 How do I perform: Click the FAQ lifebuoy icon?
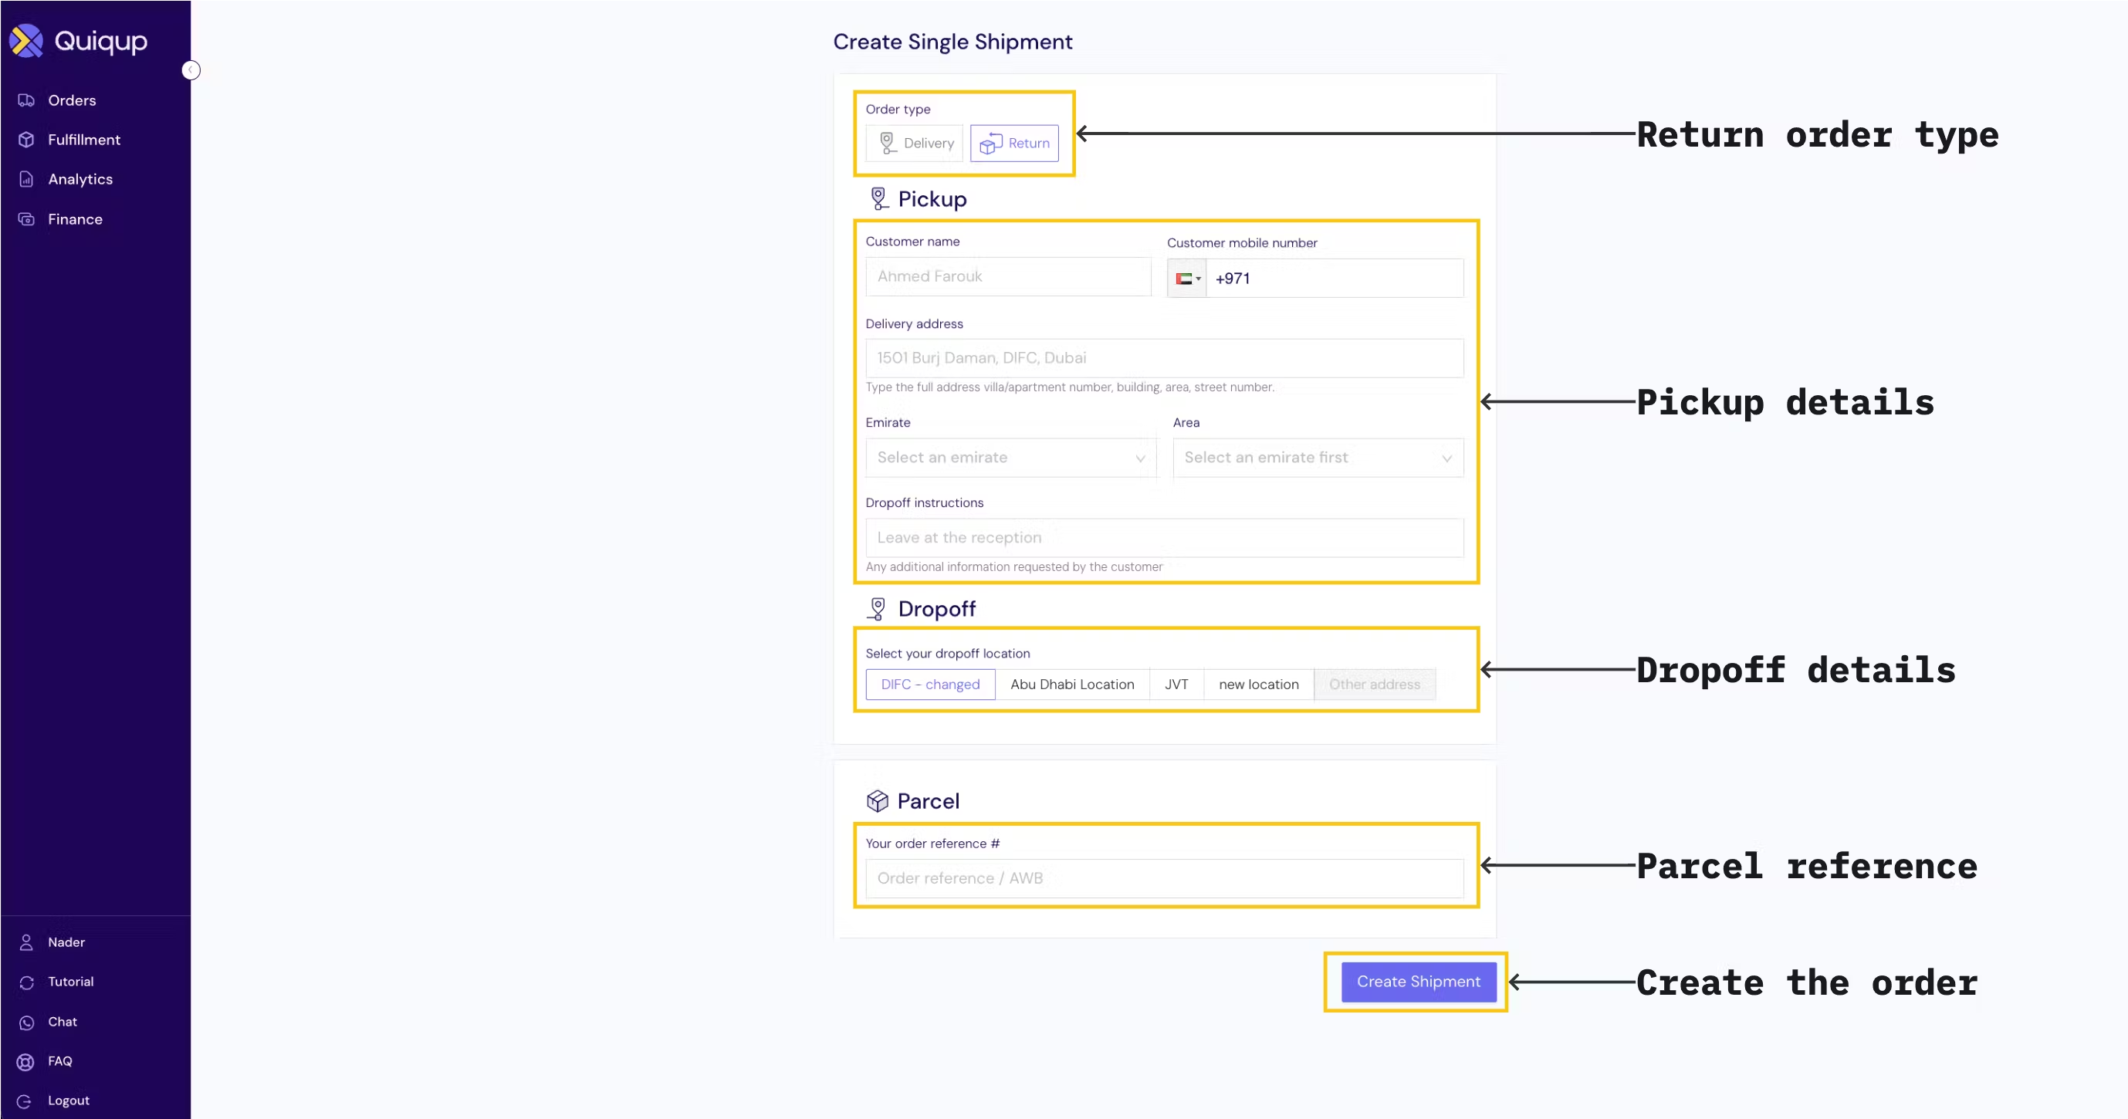pyautogui.click(x=26, y=1062)
